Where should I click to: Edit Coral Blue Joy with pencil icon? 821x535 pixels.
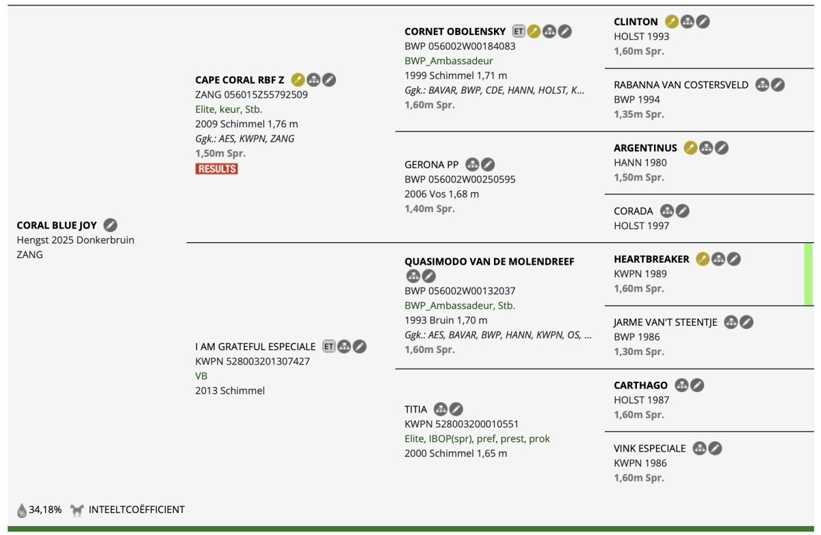click(x=110, y=225)
